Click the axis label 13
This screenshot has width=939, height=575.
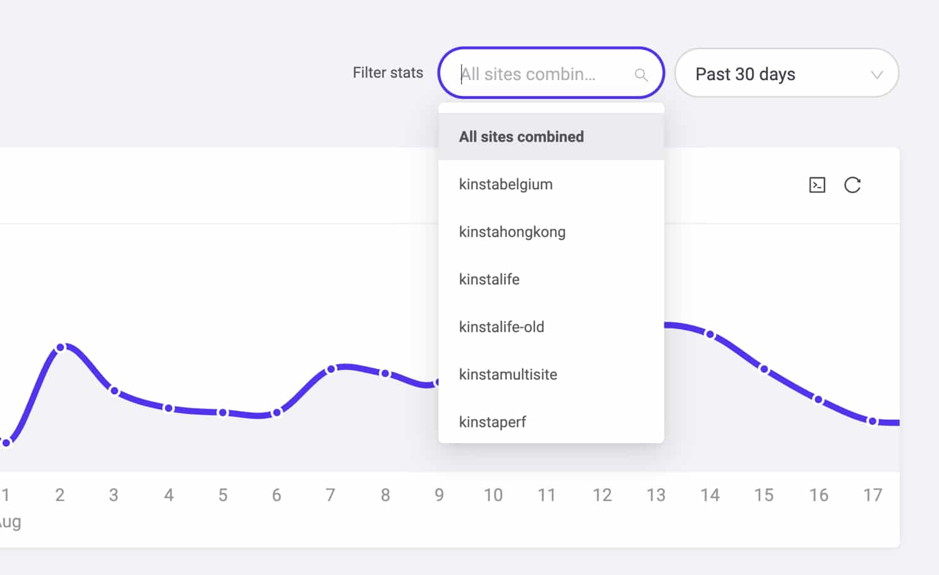coord(656,495)
